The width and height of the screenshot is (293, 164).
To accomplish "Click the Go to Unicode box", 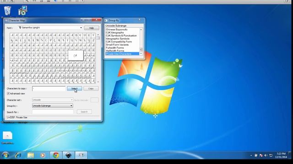I will pyautogui.click(x=95, y=100).
